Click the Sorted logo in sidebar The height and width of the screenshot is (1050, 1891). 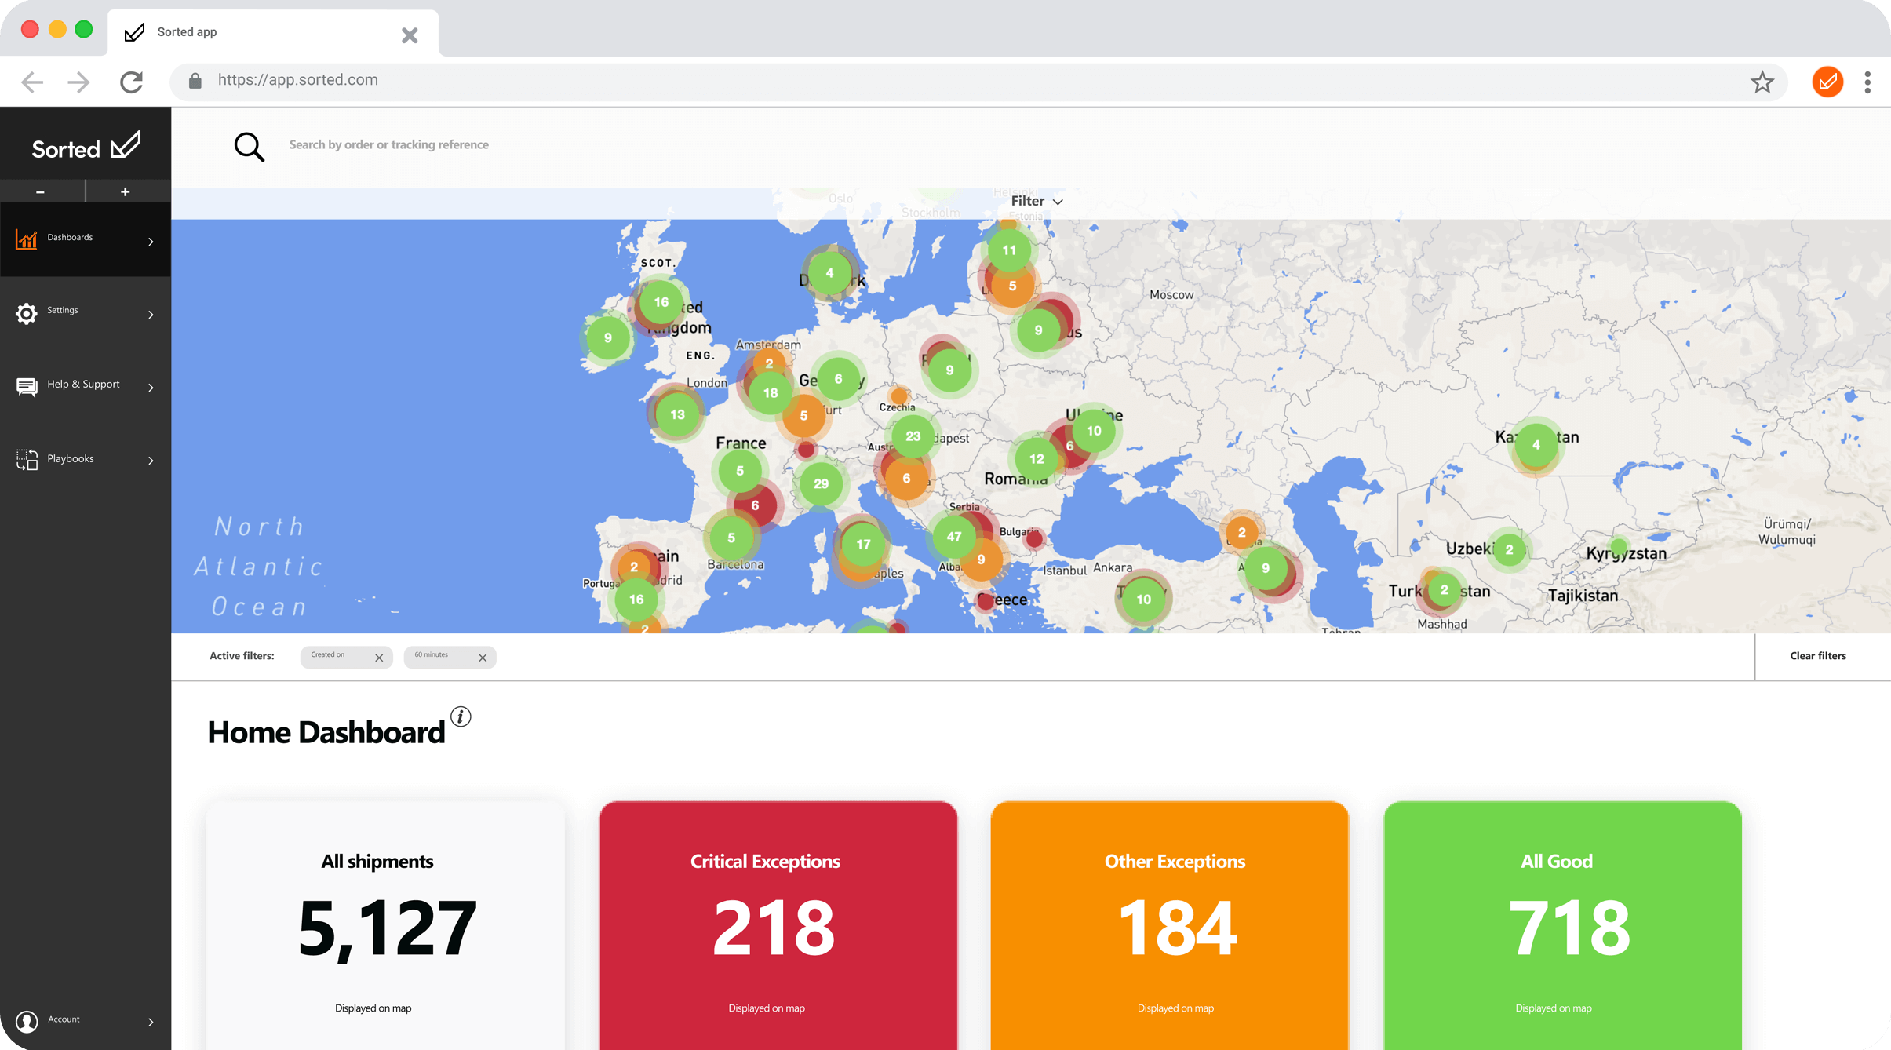click(x=86, y=146)
